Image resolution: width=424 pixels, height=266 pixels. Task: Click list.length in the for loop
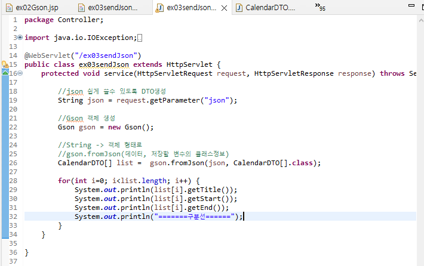pos(143,181)
